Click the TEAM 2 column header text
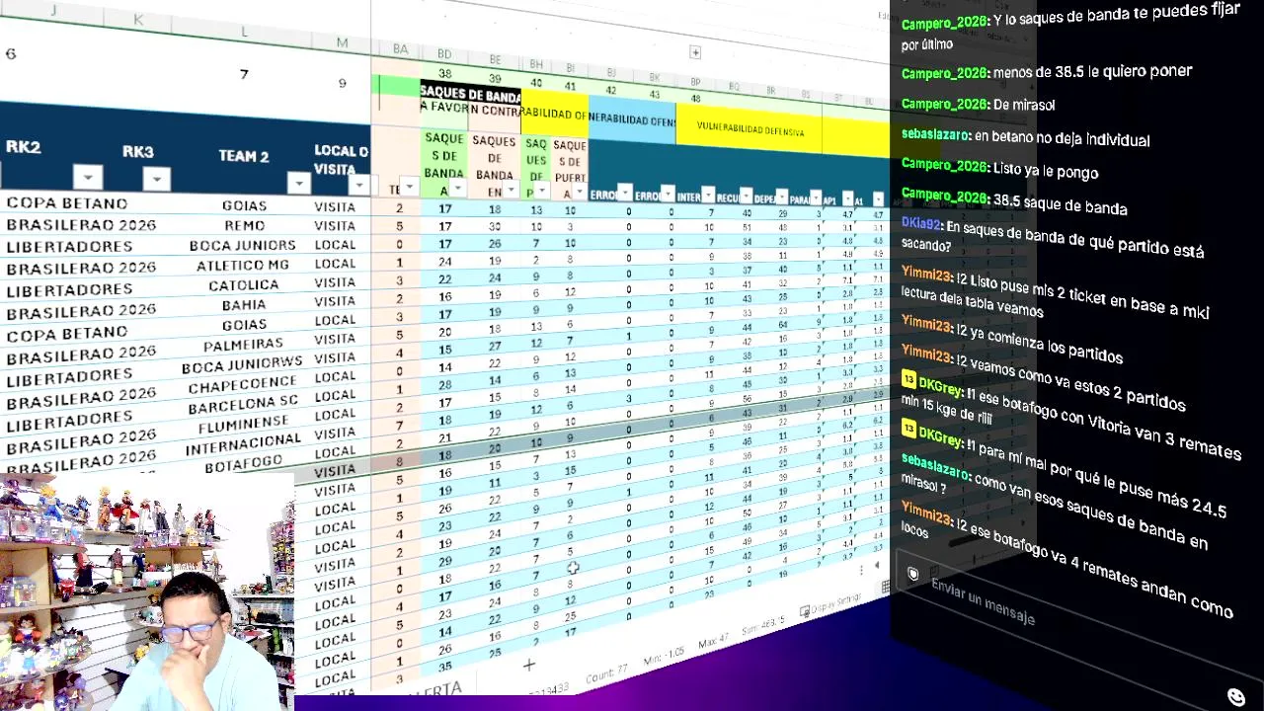The height and width of the screenshot is (711, 1264). (244, 156)
